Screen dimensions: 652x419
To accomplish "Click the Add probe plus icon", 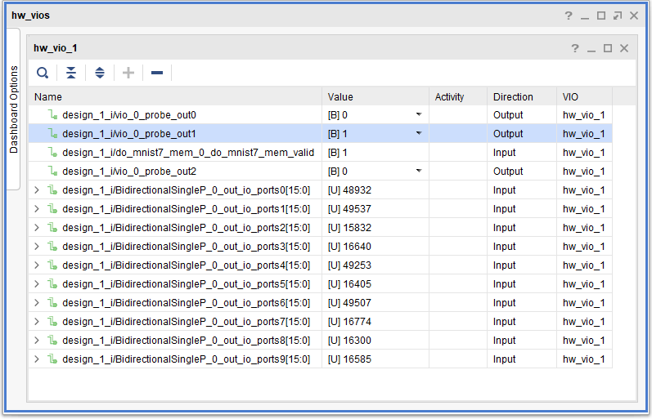I will tap(128, 73).
